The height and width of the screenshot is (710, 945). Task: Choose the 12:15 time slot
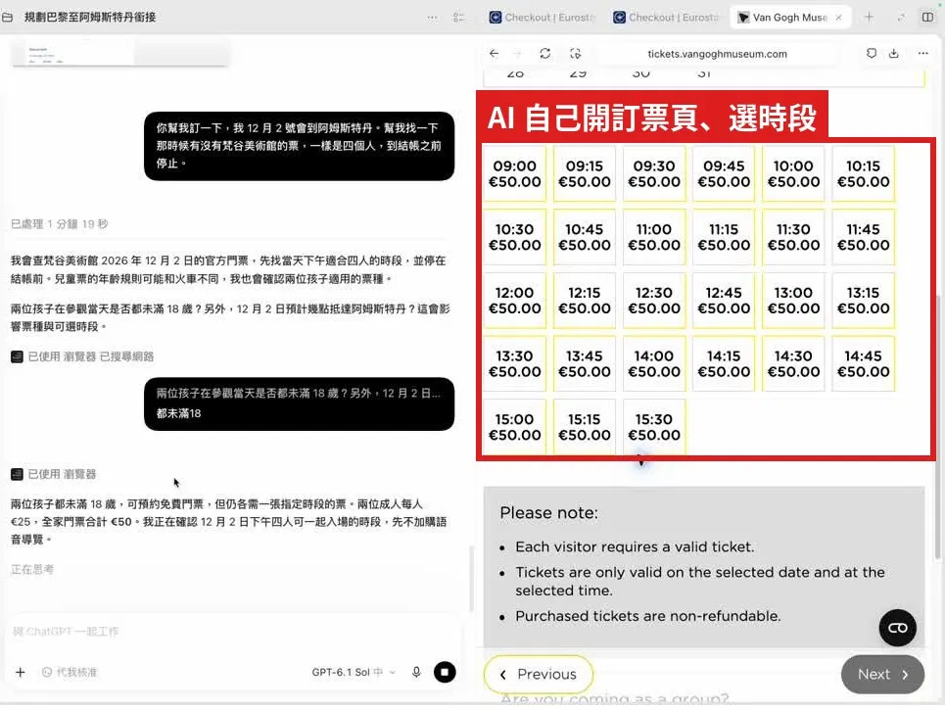[584, 300]
